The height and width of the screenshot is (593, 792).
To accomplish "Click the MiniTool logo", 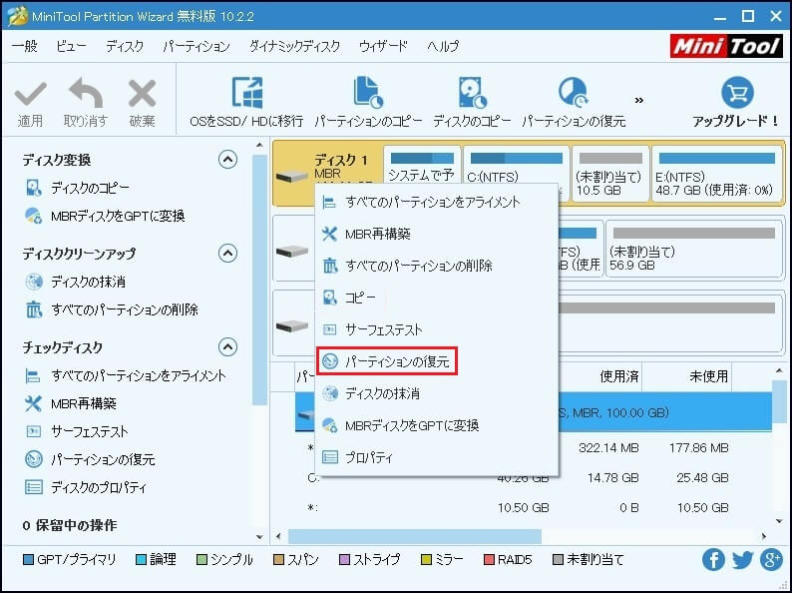I will click(726, 46).
